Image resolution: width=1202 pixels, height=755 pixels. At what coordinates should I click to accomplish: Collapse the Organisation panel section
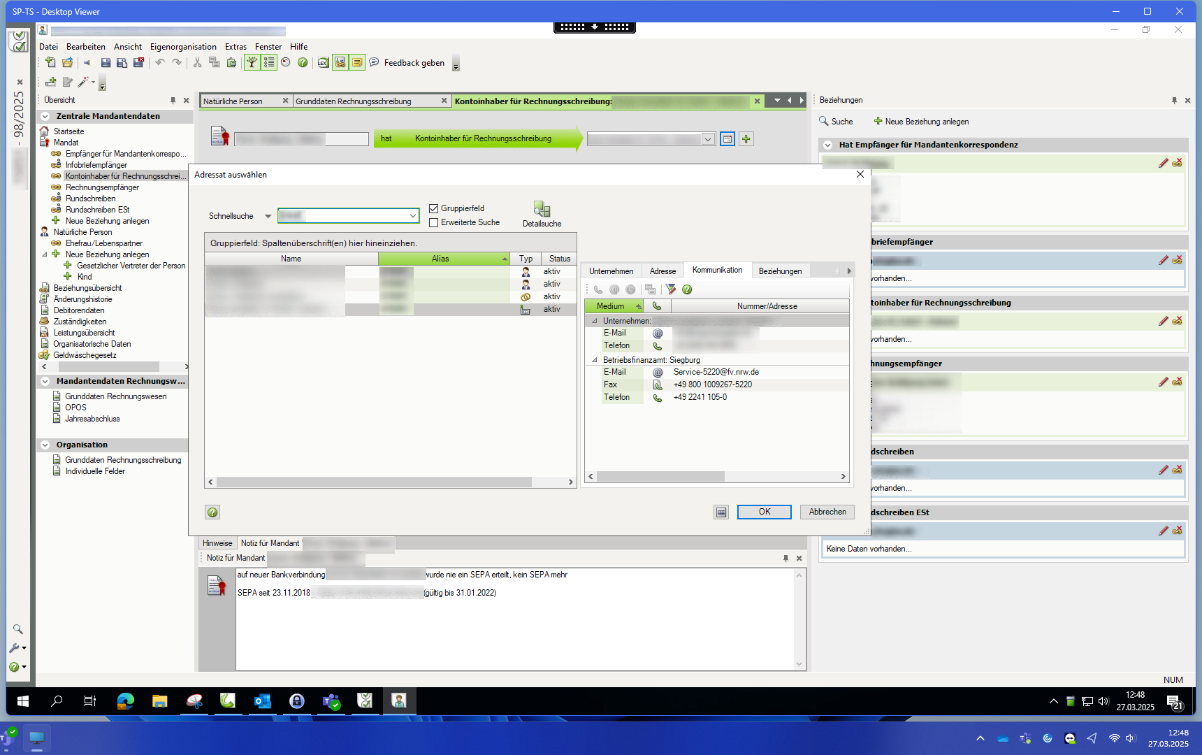pyautogui.click(x=45, y=445)
